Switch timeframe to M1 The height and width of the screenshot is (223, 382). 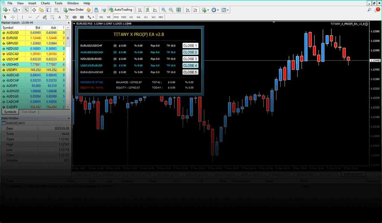pyautogui.click(x=101, y=17)
